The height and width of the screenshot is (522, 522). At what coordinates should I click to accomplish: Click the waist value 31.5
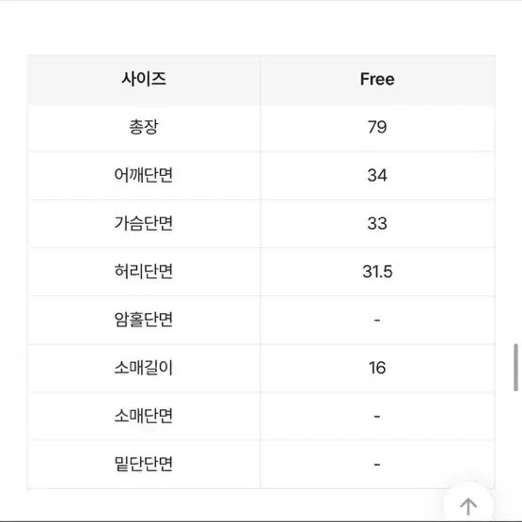(x=377, y=272)
